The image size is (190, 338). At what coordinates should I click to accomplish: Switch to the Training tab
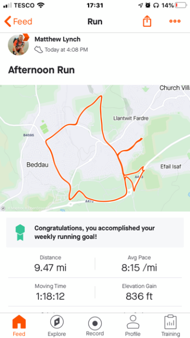point(170,325)
